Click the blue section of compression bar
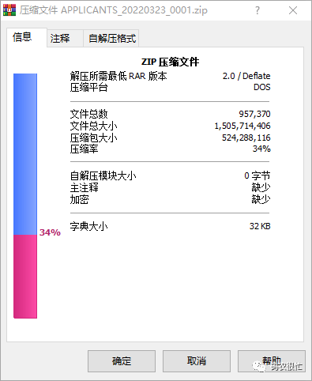312x381 pixels. pyautogui.click(x=25, y=154)
